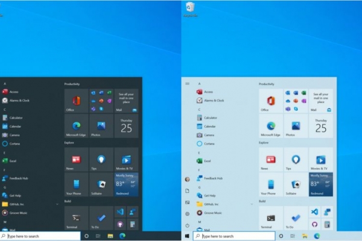Open To Do tile in the dark Start menu

(x=101, y=218)
